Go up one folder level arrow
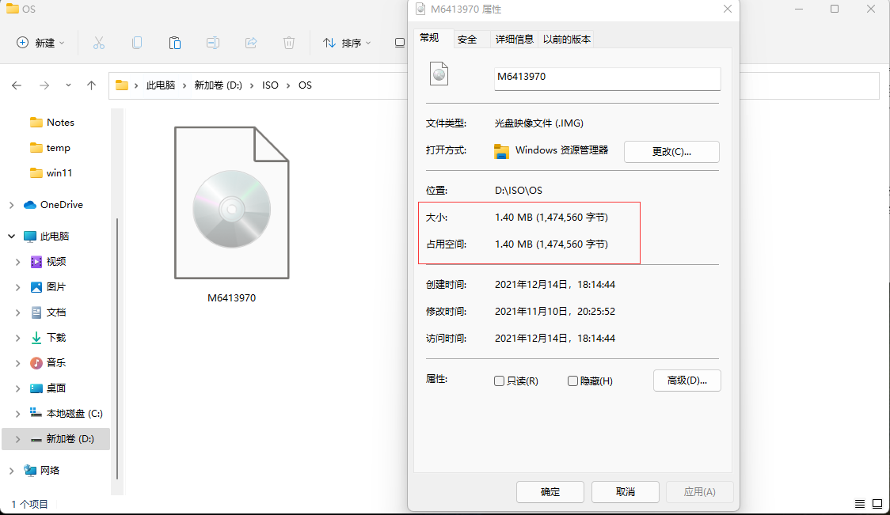The width and height of the screenshot is (890, 515). pyautogui.click(x=91, y=85)
